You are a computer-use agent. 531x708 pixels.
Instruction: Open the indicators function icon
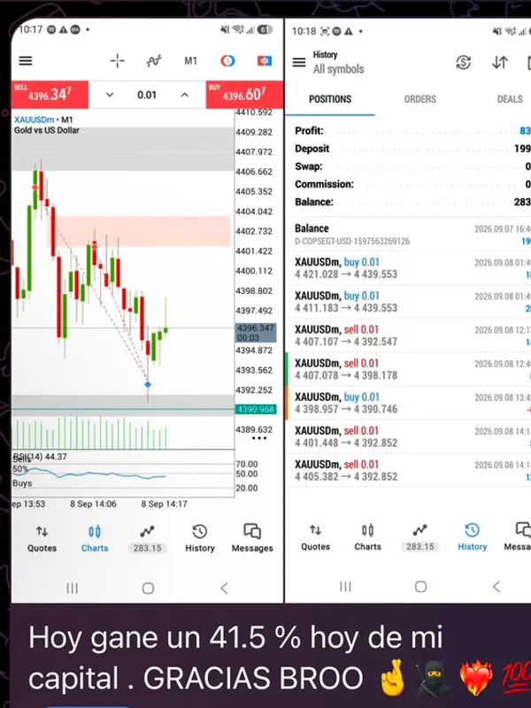[153, 60]
